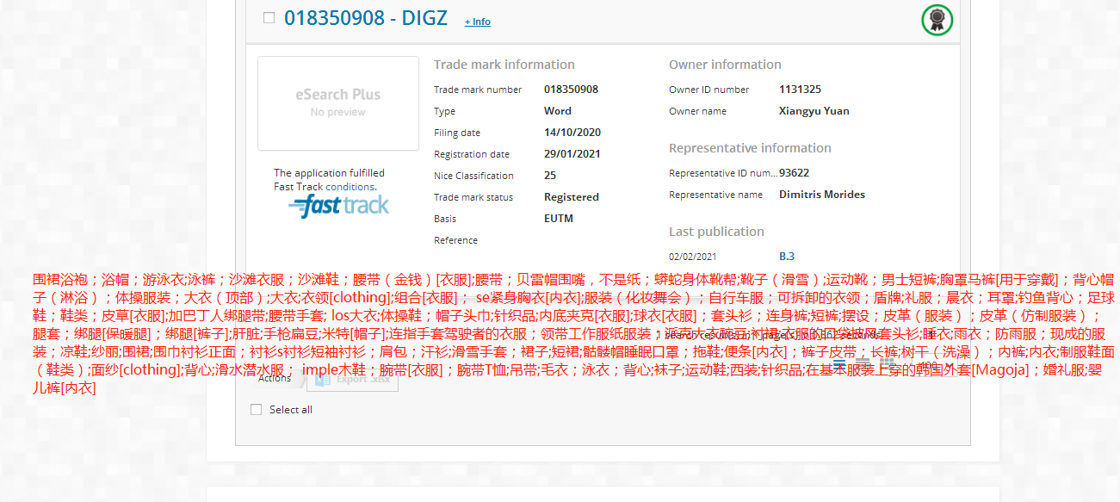Image resolution: width=1120 pixels, height=502 pixels.
Task: Click the Fast Track logo
Action: [338, 206]
